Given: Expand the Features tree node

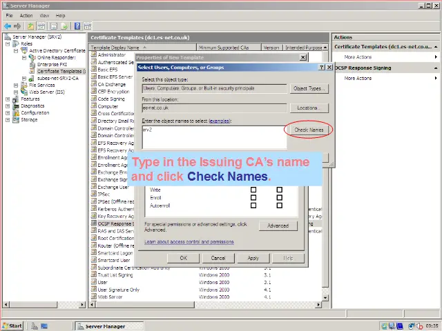Looking at the screenshot, I should tap(8, 99).
